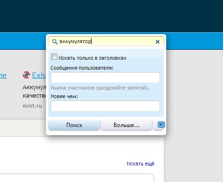The height and width of the screenshot is (182, 223).
Task: Click the Exist red gear logo
Action: (x=27, y=75)
